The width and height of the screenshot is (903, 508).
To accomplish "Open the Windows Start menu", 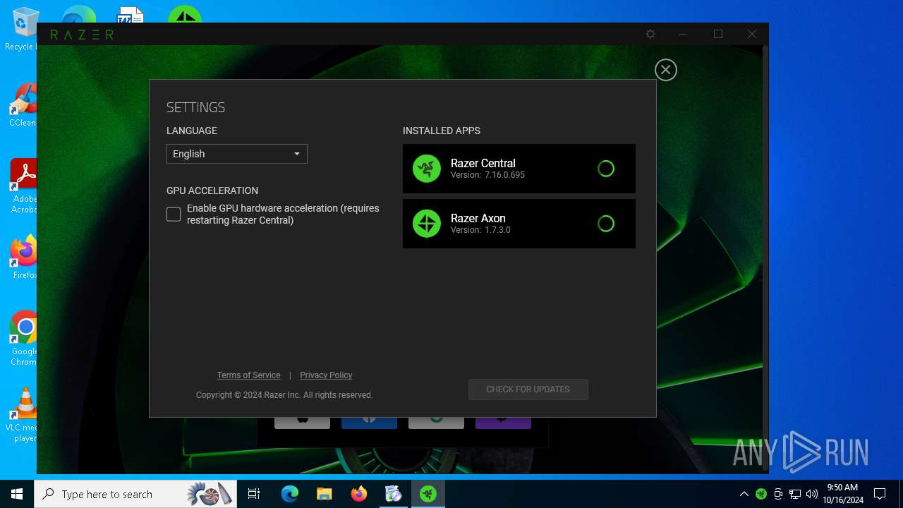I will coord(17,494).
